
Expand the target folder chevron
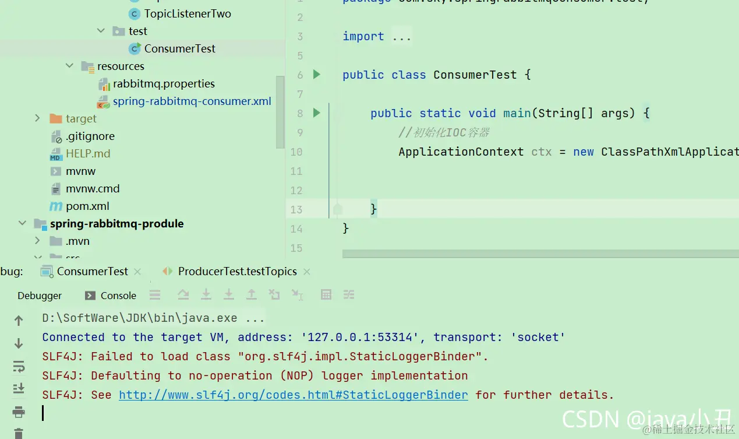point(38,118)
